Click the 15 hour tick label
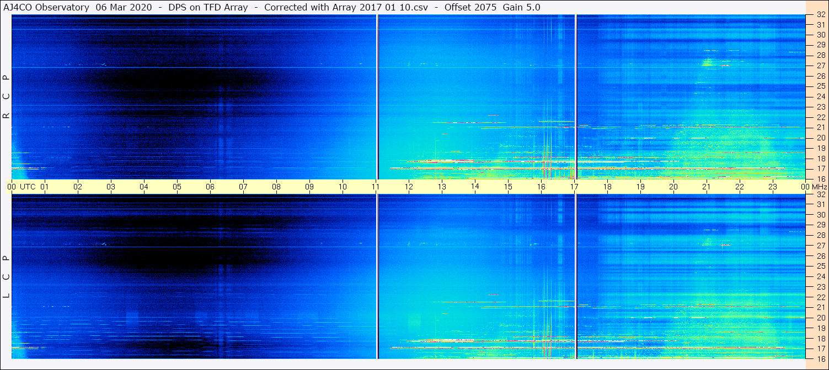This screenshot has height=370, width=829. click(508, 187)
